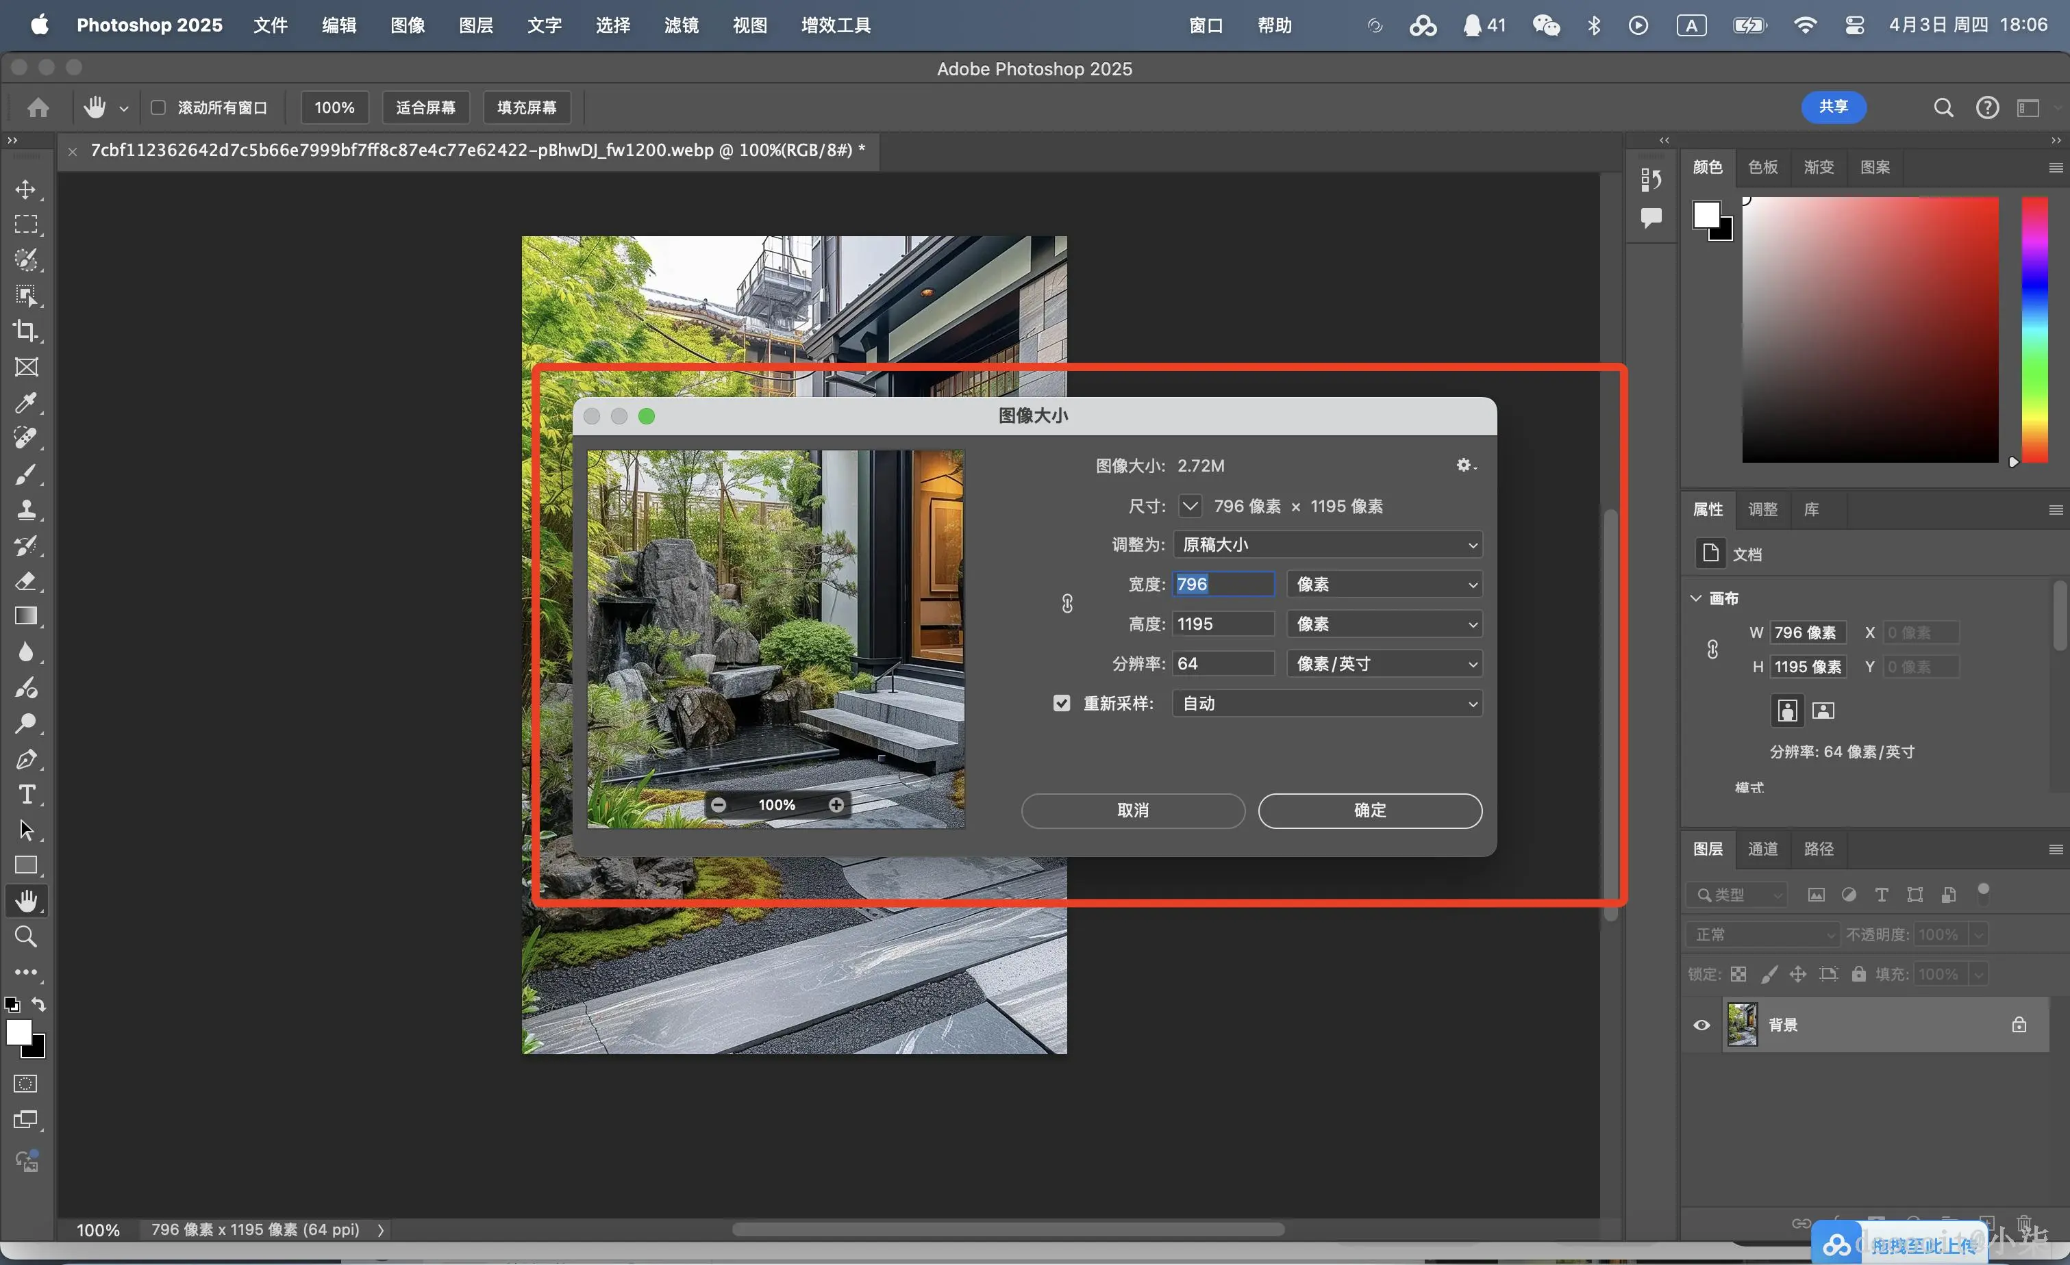Select the Zoom tool in toolbar
Screen dimensions: 2070x1265
(26, 936)
